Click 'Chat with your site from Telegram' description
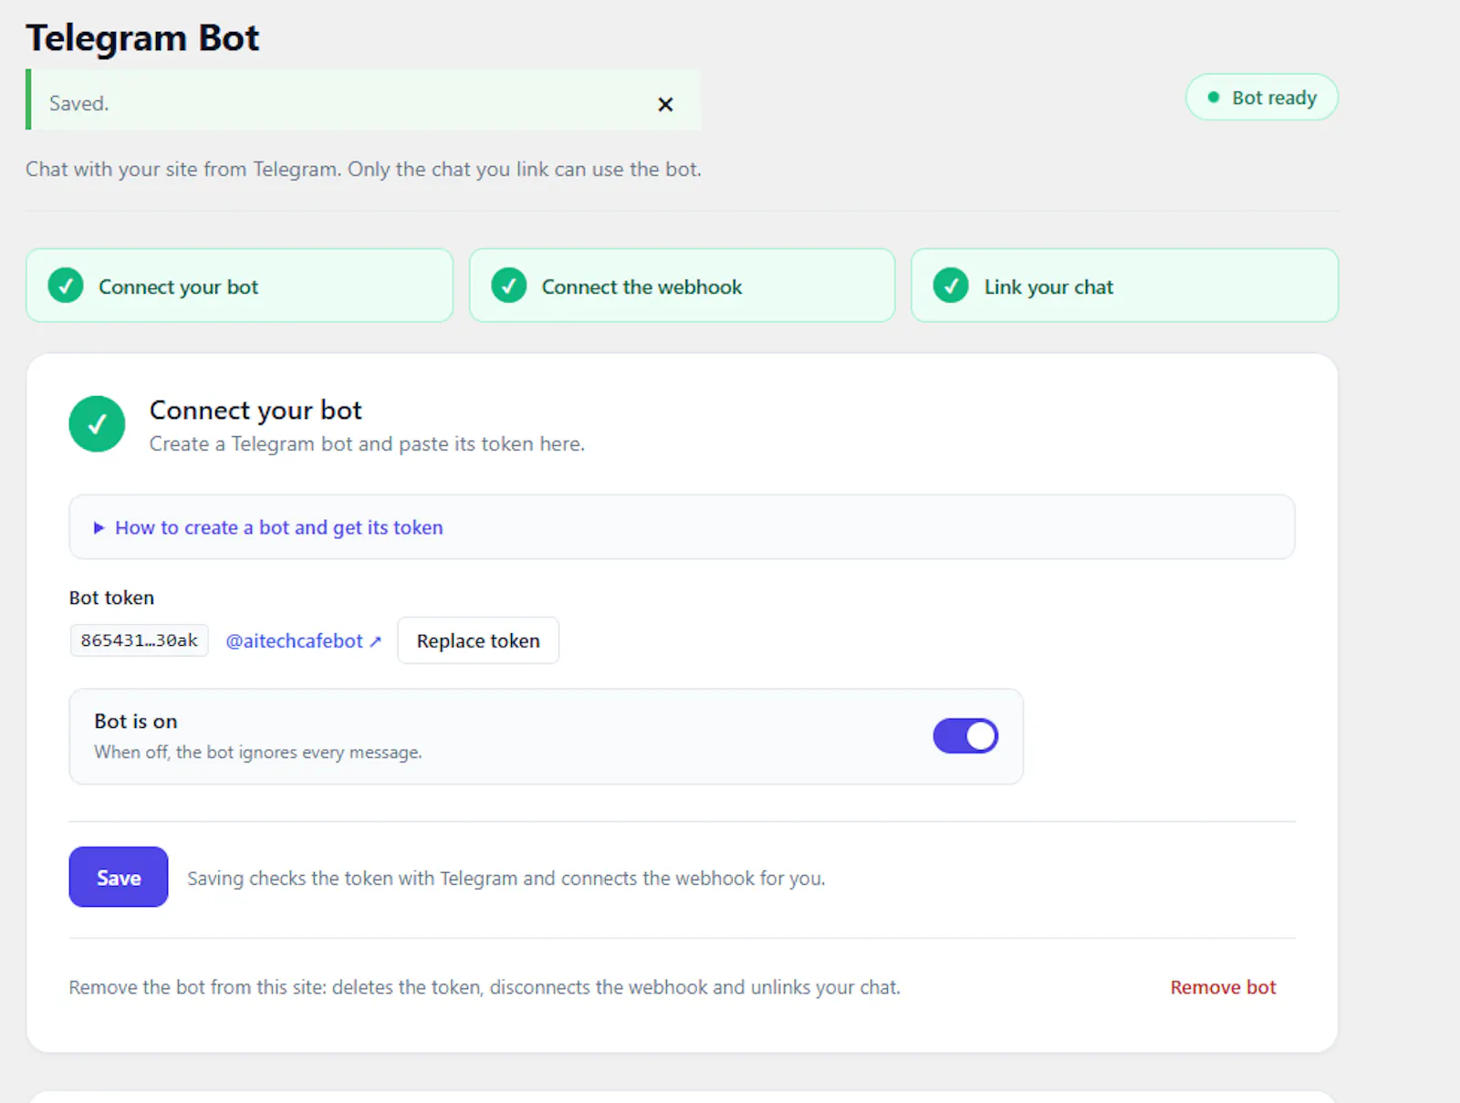This screenshot has height=1103, width=1460. pos(363,169)
